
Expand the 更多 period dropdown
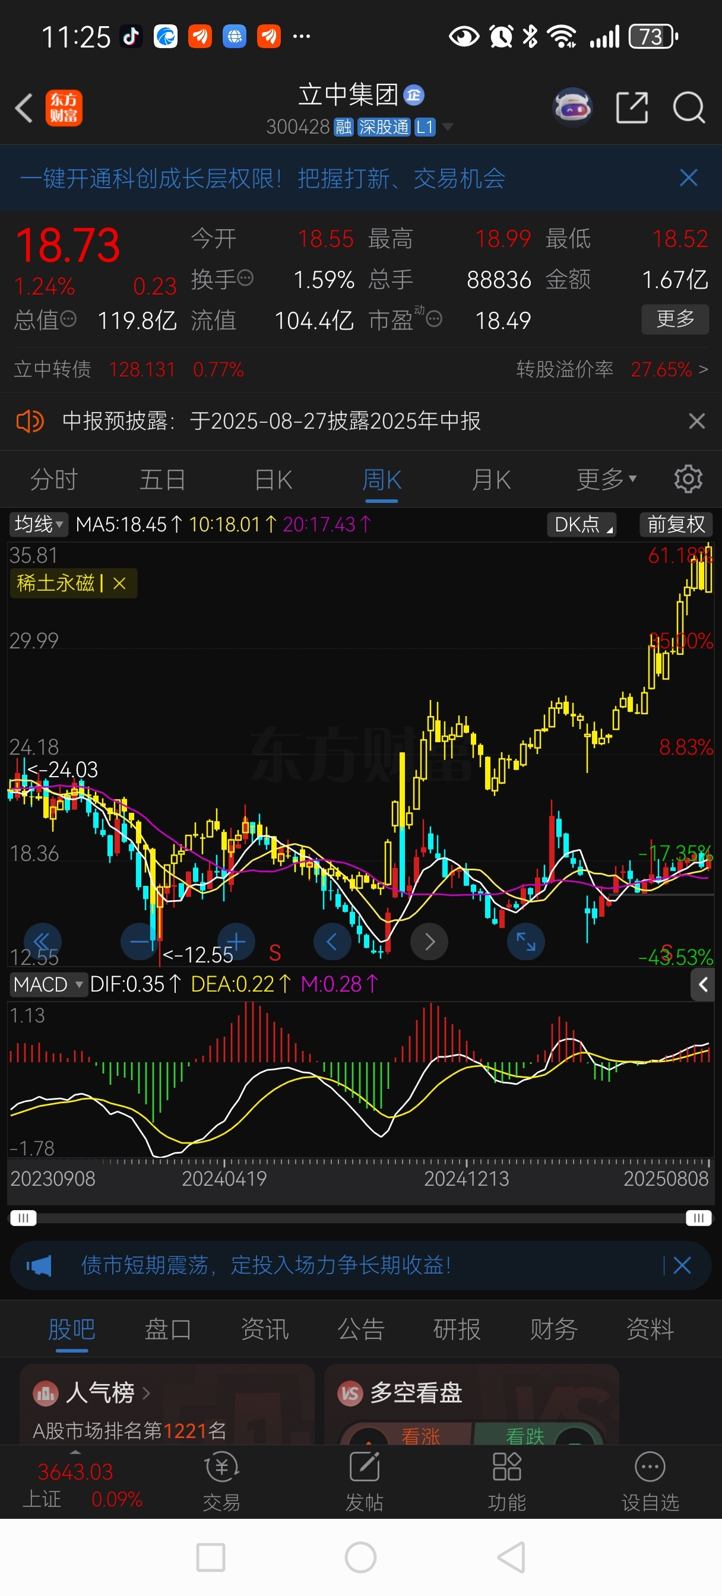[606, 479]
